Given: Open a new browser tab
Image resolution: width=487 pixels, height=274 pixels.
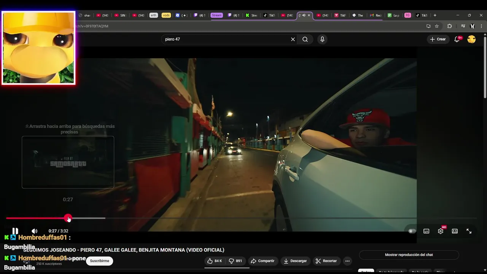Looking at the screenshot, I should point(435,15).
